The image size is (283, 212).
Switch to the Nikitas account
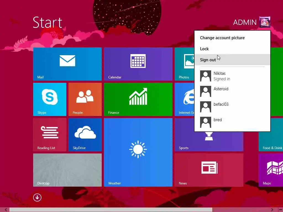[232, 76]
